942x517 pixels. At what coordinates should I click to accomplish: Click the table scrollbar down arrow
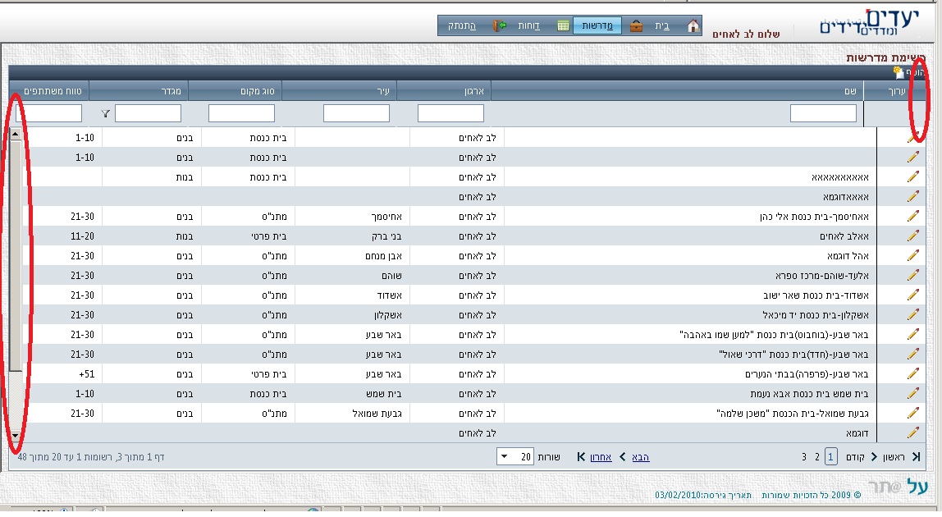click(x=16, y=436)
